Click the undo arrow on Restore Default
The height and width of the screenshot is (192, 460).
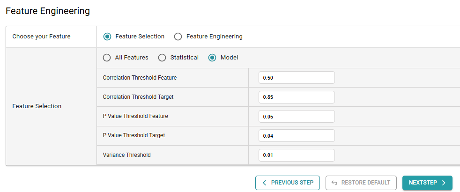pos(334,183)
